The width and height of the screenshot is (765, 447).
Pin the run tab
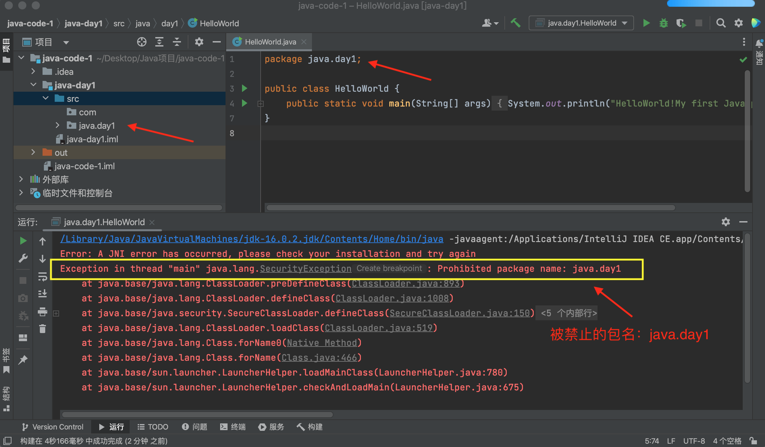click(x=23, y=360)
